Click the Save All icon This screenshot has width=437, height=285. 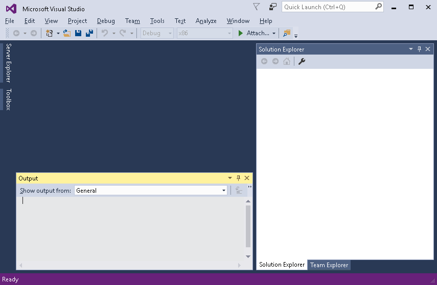(x=89, y=33)
